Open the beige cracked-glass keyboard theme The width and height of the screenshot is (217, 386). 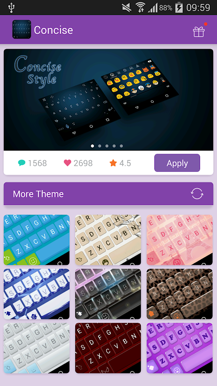tap(108, 240)
